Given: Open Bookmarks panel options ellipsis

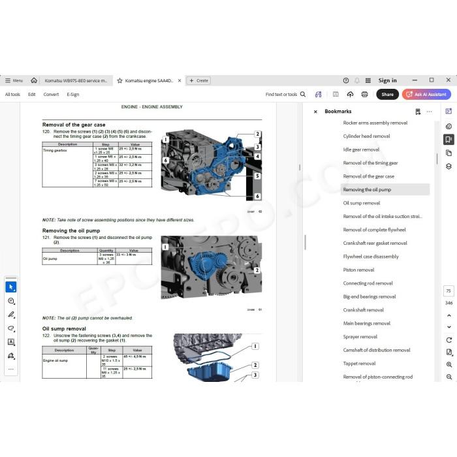Looking at the screenshot, I should pos(429,112).
